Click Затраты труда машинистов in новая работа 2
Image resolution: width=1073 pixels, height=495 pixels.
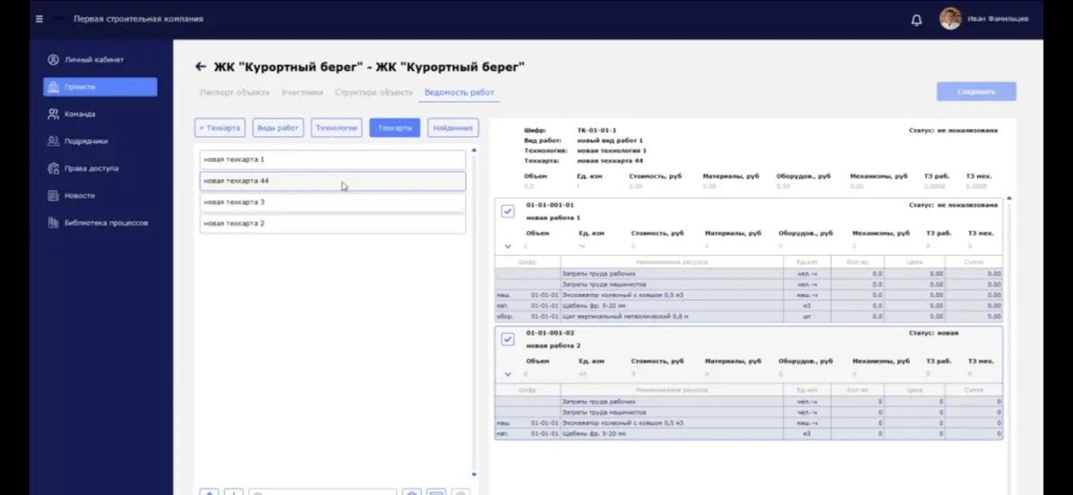click(x=604, y=413)
